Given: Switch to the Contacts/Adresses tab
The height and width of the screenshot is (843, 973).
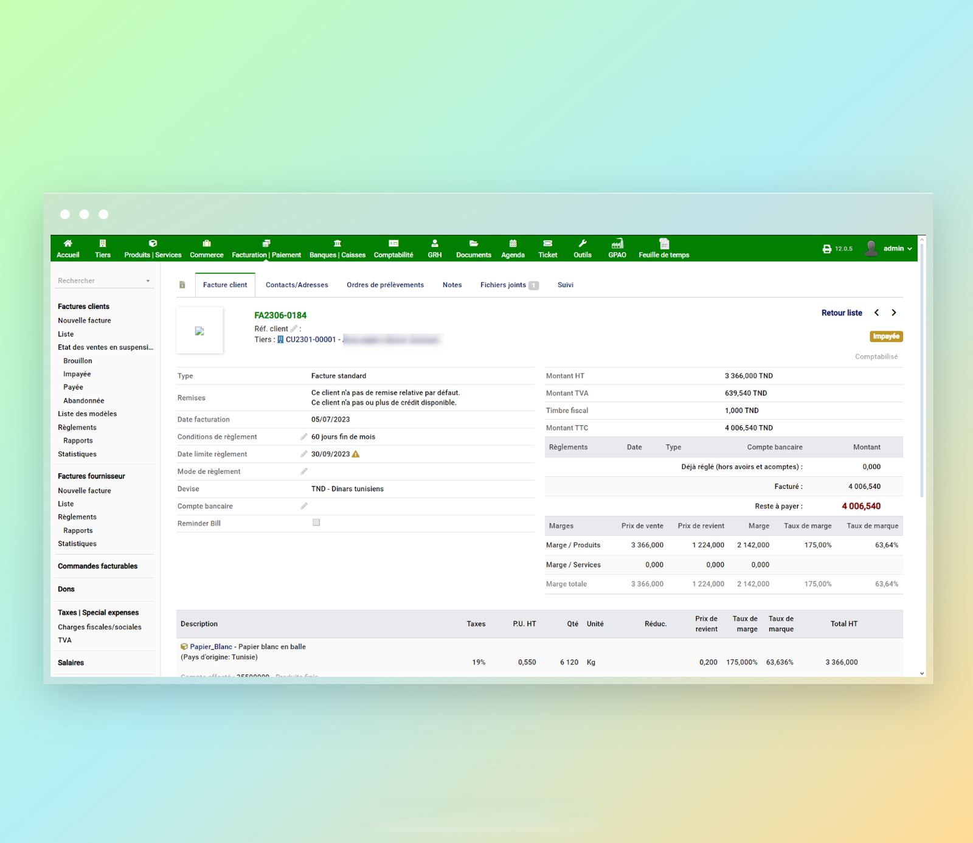Looking at the screenshot, I should click(x=297, y=285).
